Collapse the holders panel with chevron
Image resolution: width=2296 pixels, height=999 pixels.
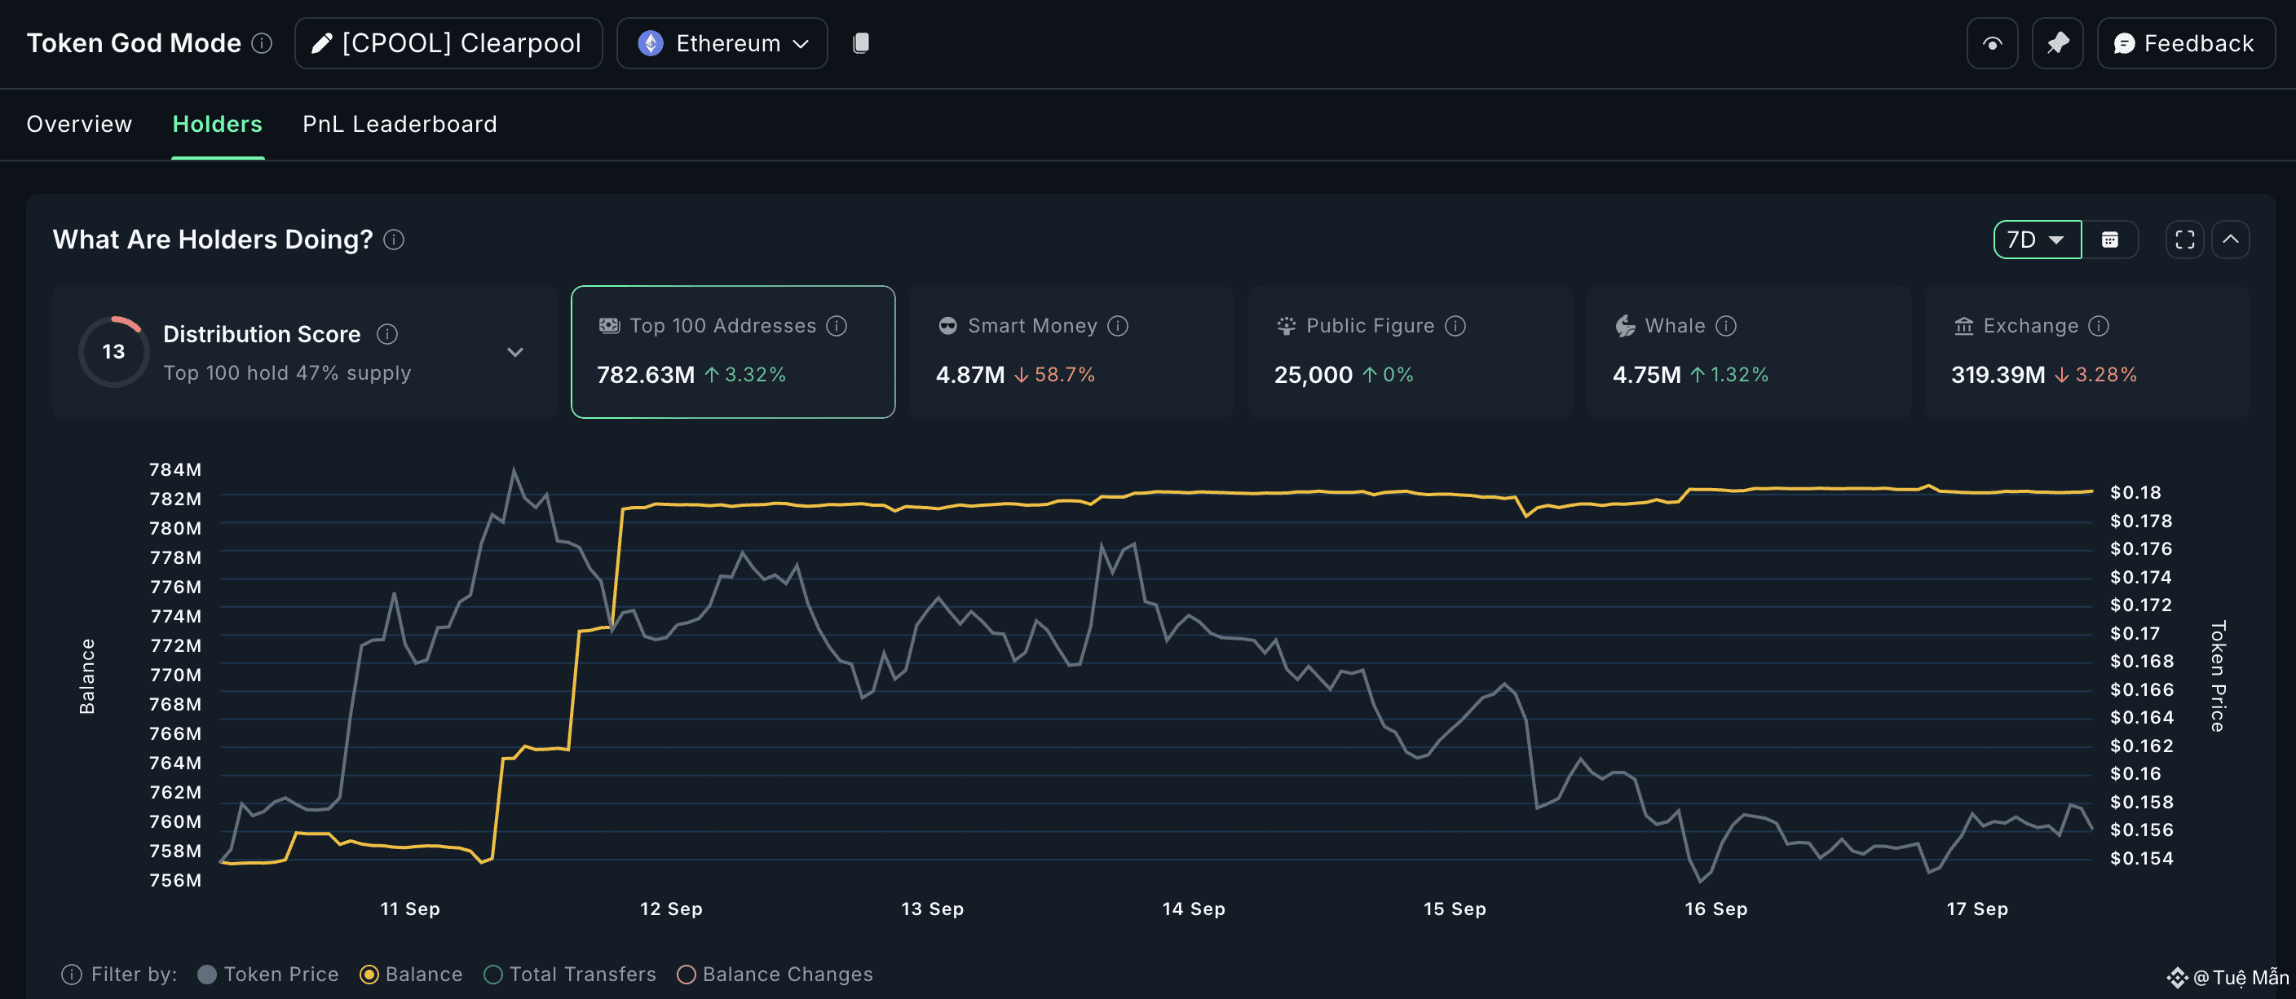2230,240
